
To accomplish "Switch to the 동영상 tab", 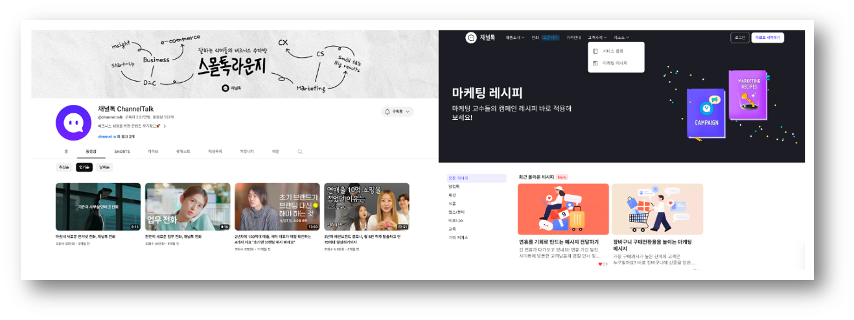I will pyautogui.click(x=91, y=152).
